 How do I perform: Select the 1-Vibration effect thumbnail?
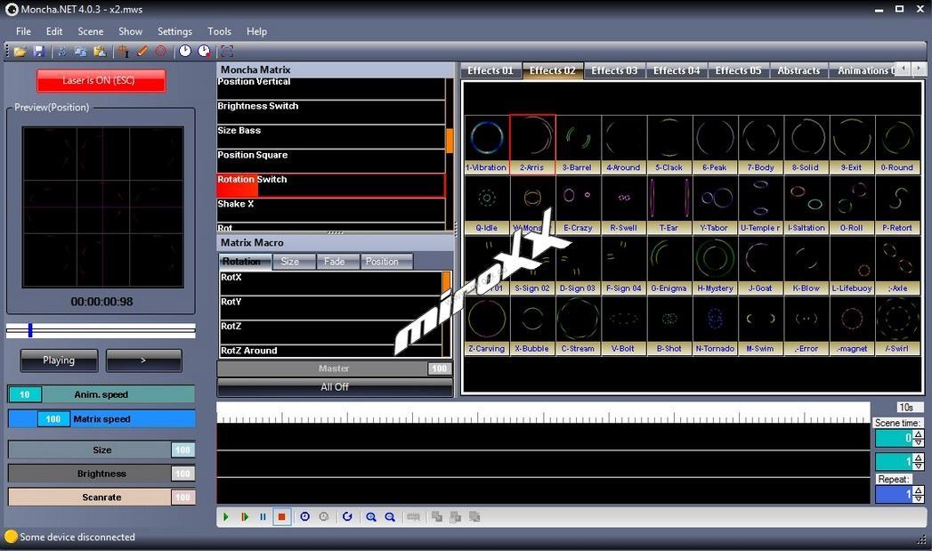click(x=487, y=144)
